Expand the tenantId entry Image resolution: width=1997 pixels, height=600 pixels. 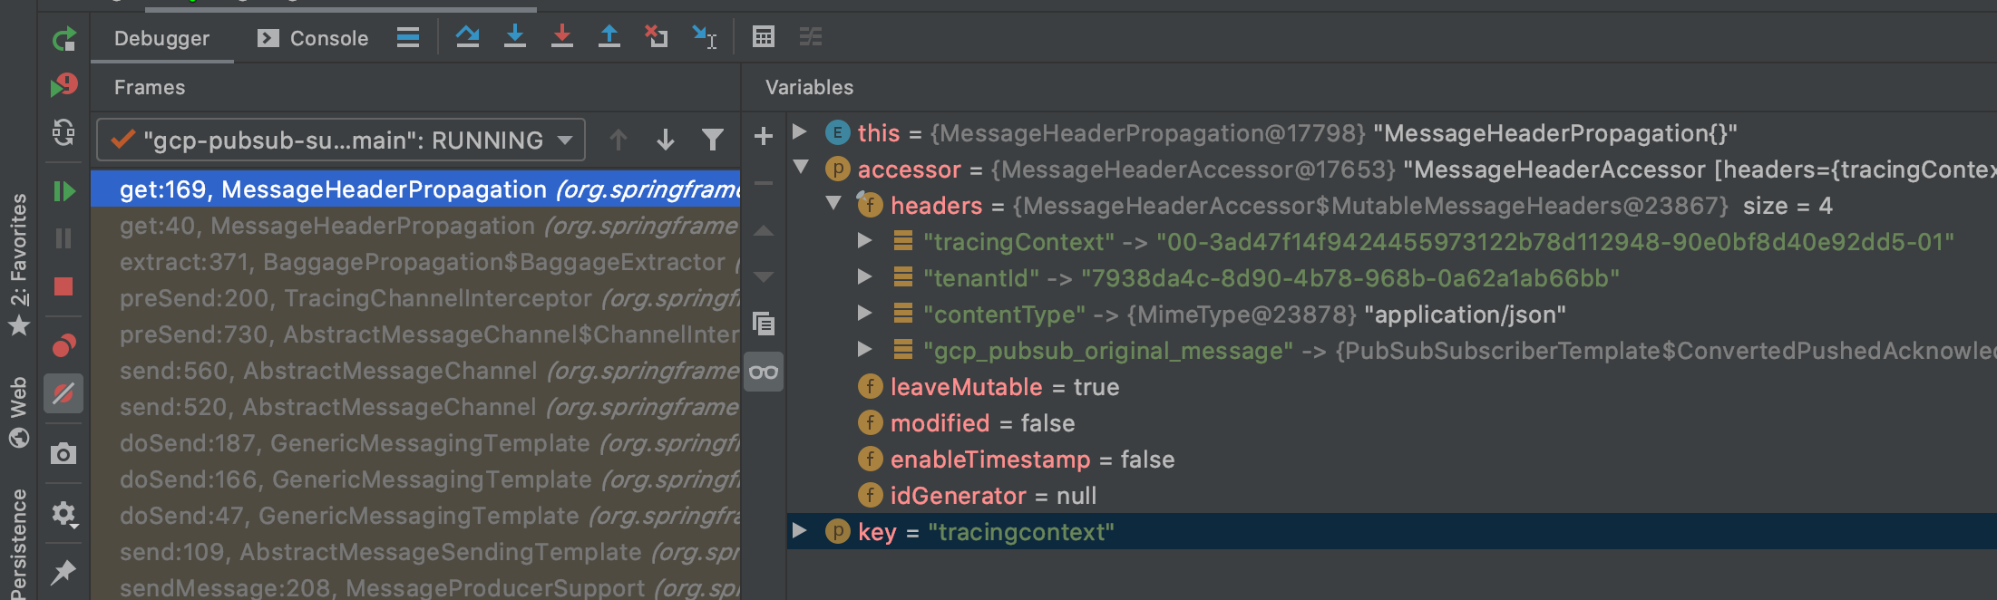coord(865,277)
